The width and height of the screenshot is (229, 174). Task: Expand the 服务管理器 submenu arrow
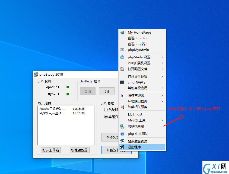point(162,95)
